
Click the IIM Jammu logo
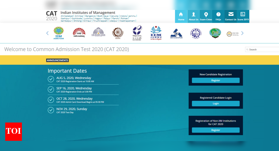[156, 33]
